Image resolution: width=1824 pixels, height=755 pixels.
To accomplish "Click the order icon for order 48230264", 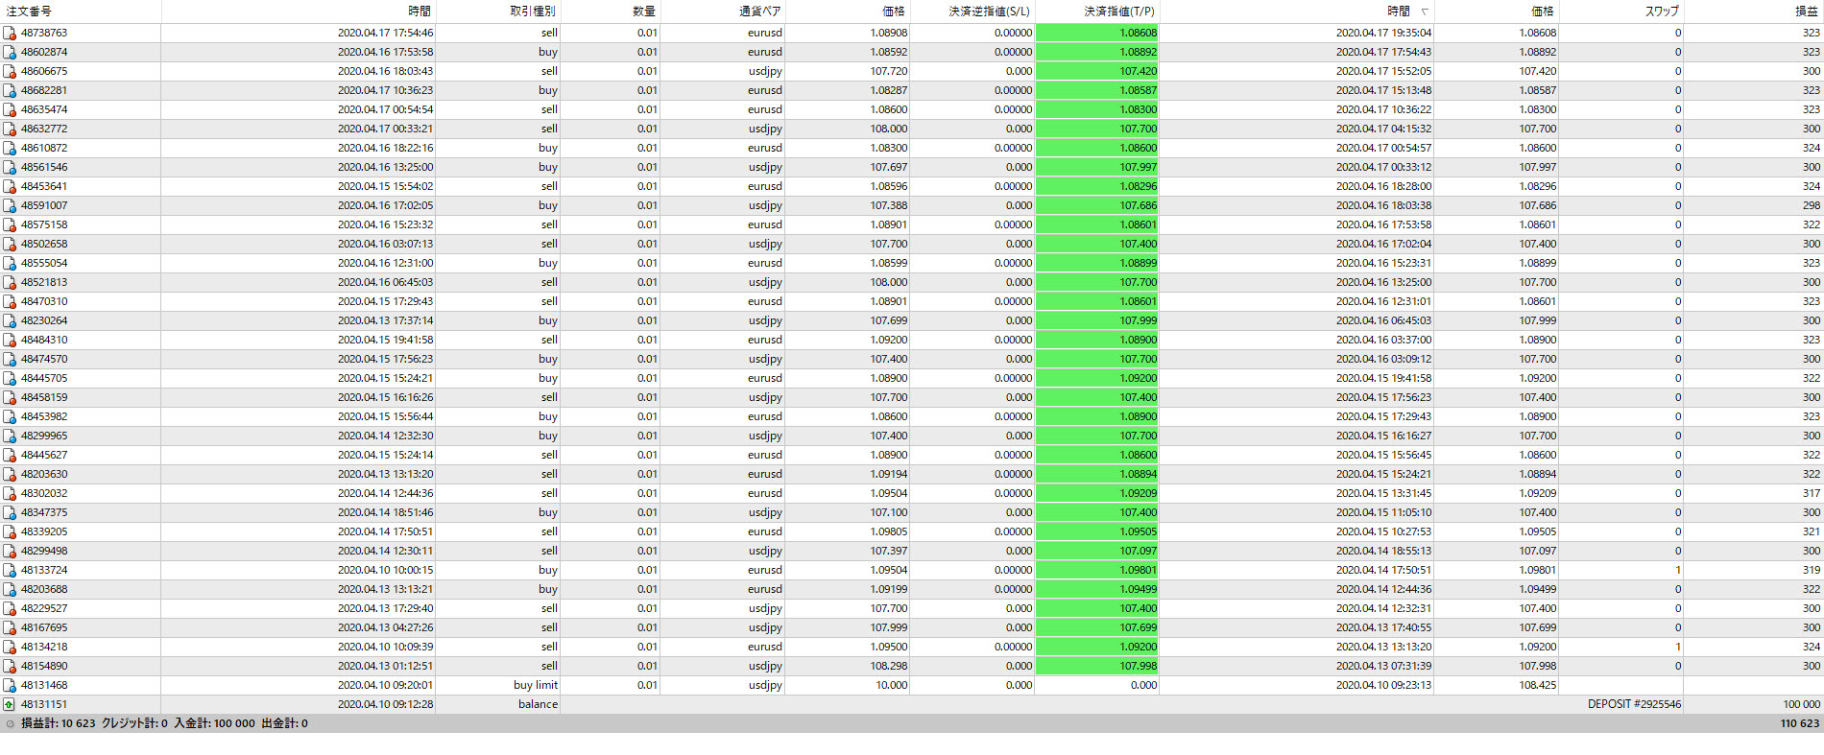I will pos(10,320).
